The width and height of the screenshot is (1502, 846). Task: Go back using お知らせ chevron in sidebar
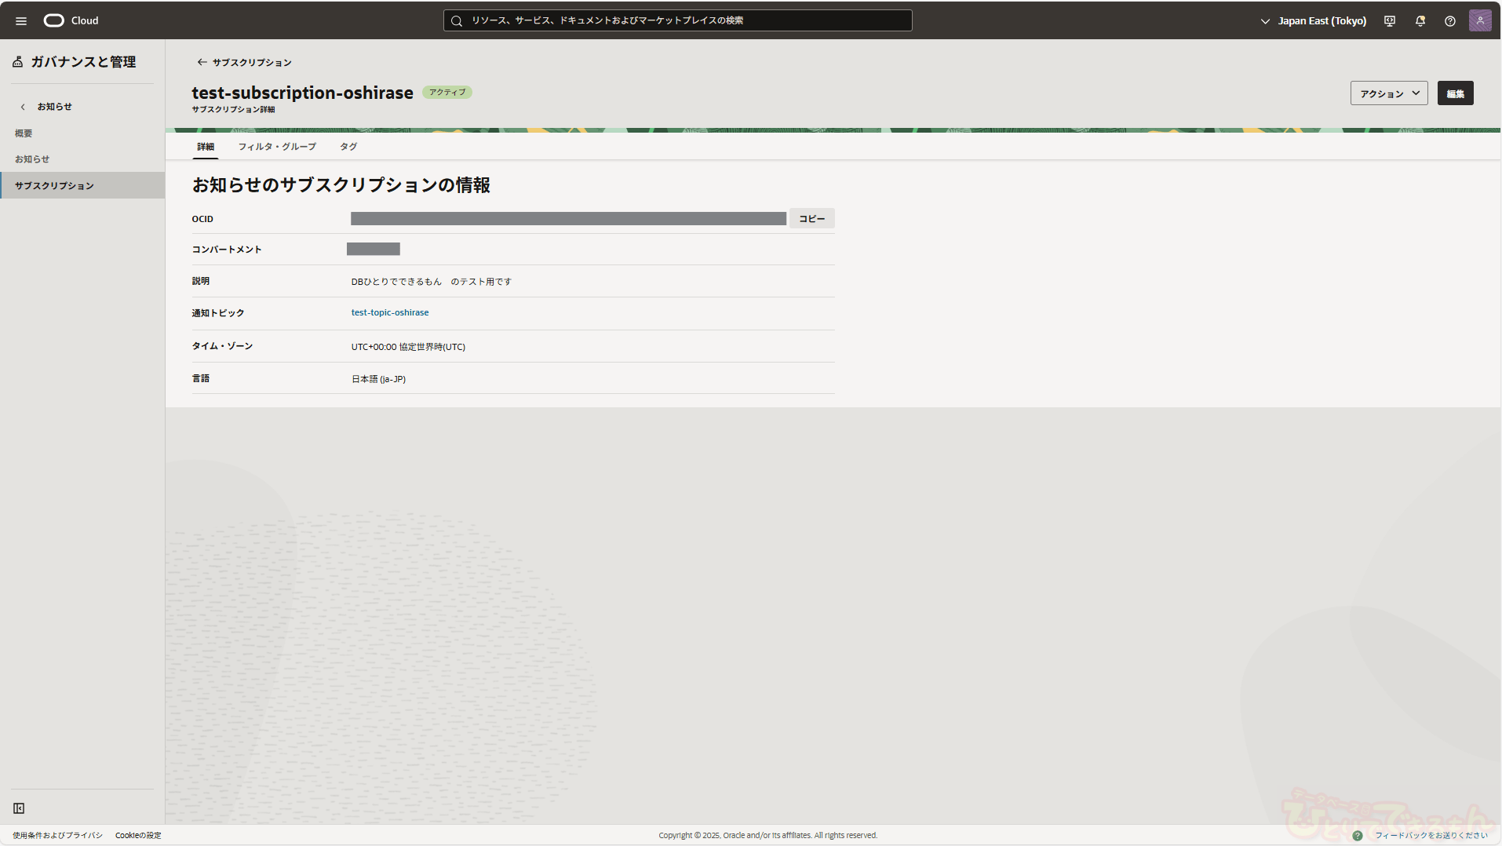coord(24,107)
